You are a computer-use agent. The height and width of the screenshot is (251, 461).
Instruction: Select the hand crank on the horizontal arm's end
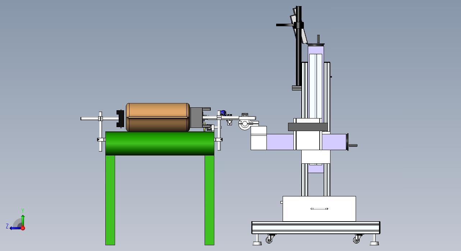coord(352,145)
